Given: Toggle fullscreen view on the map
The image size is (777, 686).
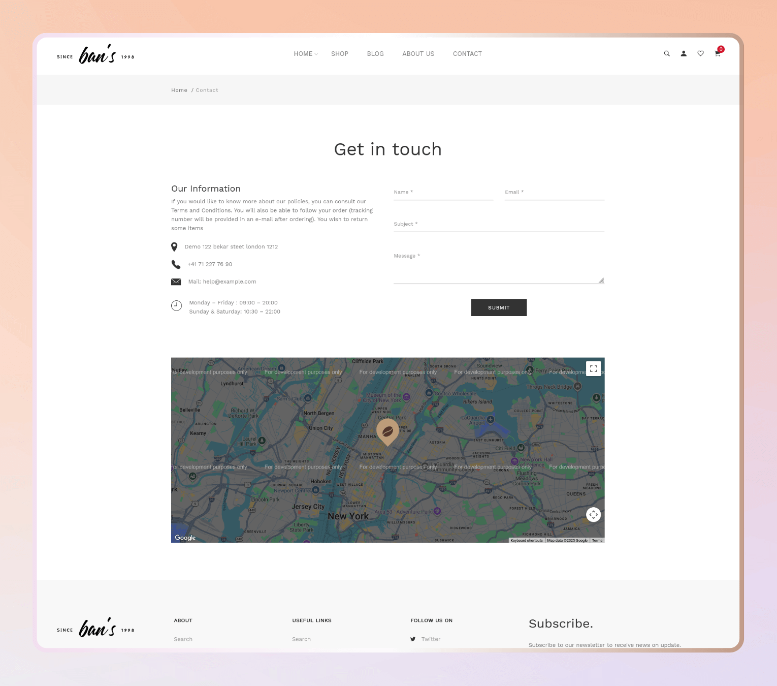Looking at the screenshot, I should tap(593, 368).
